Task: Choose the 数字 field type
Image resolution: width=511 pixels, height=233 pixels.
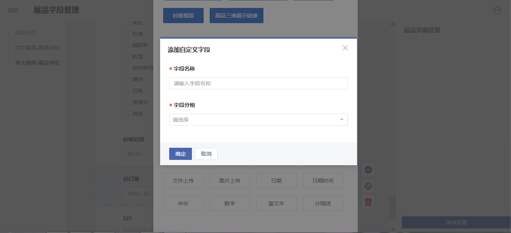Action: pyautogui.click(x=230, y=203)
